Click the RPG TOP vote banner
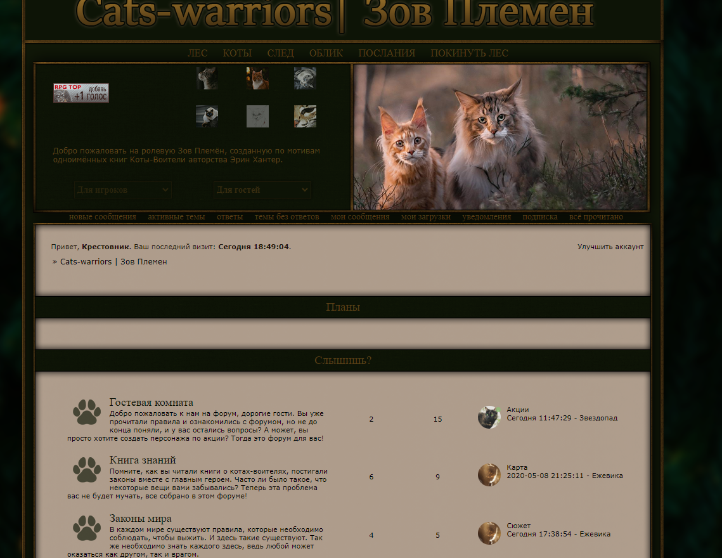 81,93
